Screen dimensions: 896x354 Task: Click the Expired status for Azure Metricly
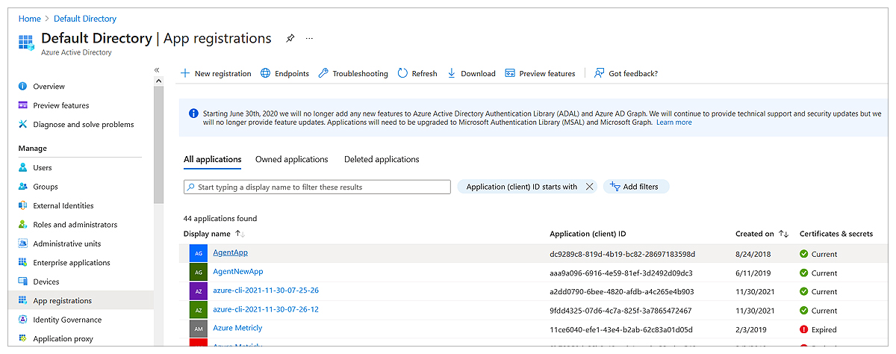pos(818,329)
